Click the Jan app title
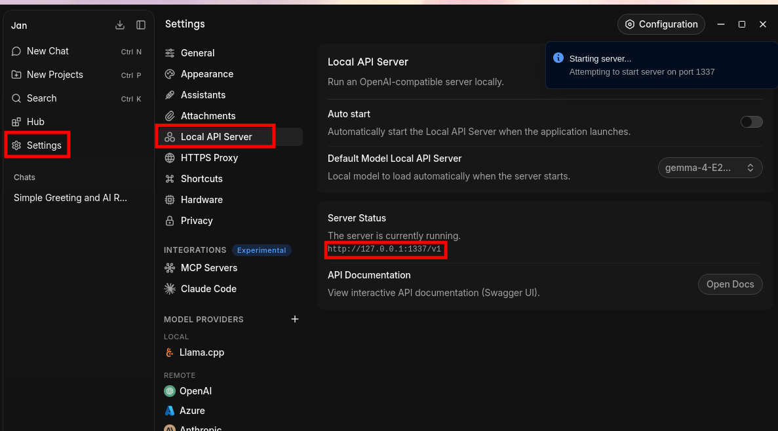The height and width of the screenshot is (431, 778). 19,26
